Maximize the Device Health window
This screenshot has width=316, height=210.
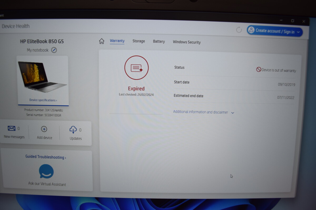click(292, 21)
